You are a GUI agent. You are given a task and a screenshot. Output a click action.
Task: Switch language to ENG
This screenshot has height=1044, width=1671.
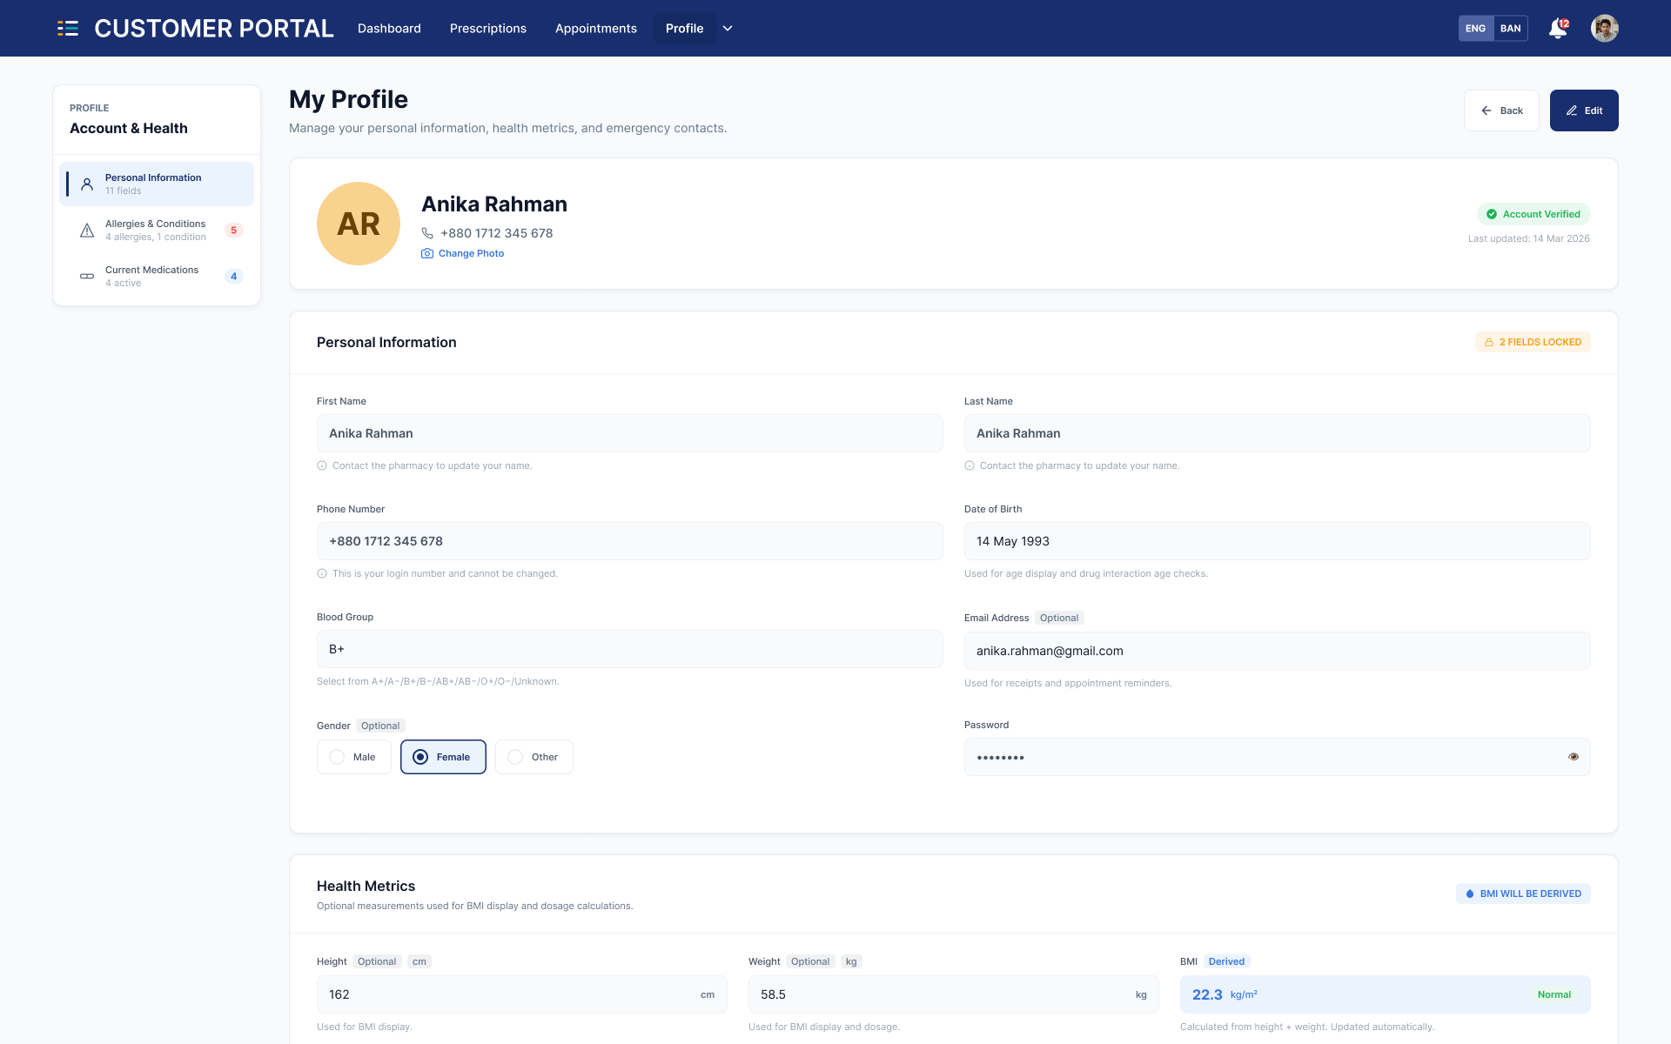pos(1476,29)
